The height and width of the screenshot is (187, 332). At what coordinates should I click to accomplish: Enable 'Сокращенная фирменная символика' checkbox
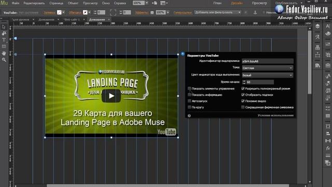243,108
